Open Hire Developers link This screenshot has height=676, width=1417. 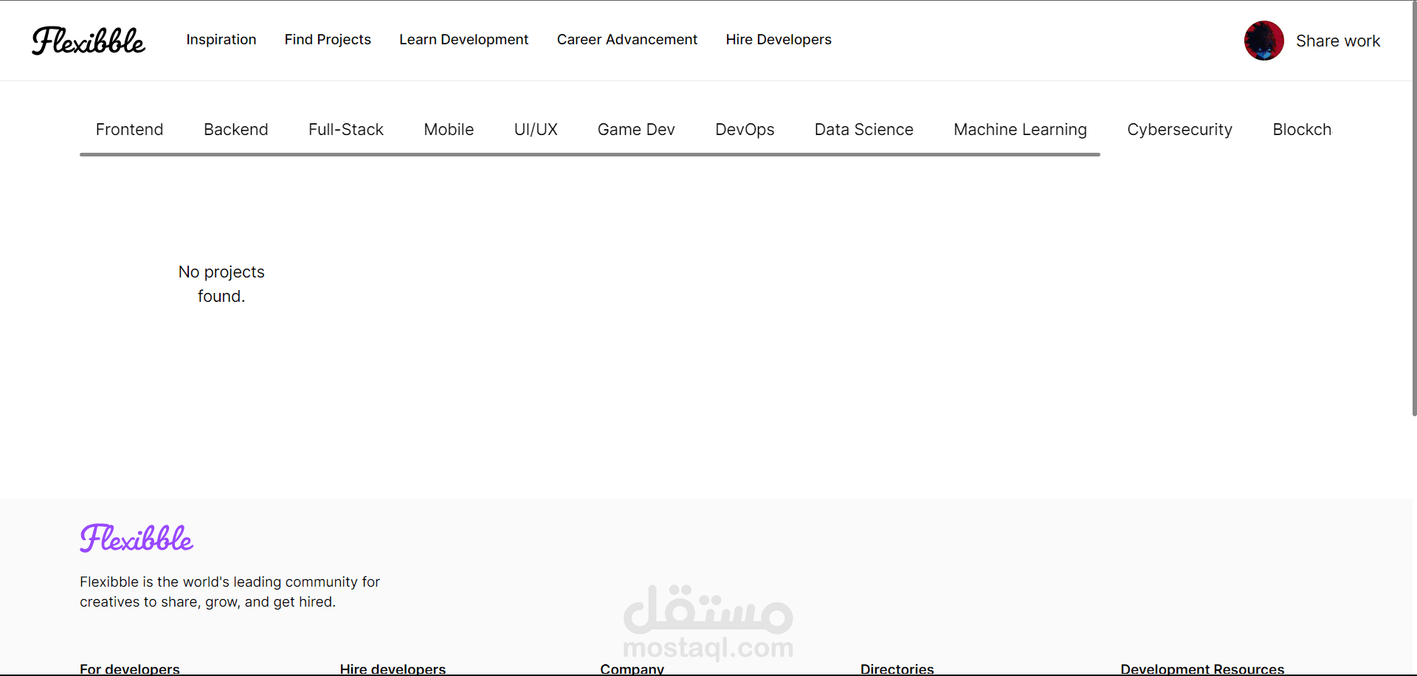(779, 40)
